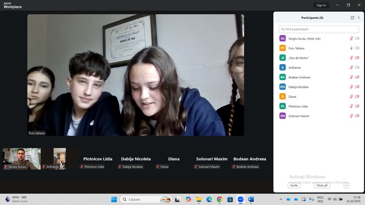Open the three-dots More options menu
Viewport: 365px width, 205px height.
(x=346, y=186)
